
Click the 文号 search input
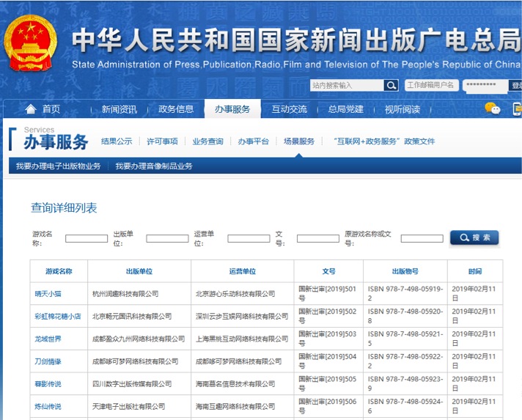(x=318, y=239)
